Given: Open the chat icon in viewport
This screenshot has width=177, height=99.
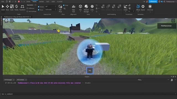Looking at the screenshot, I should 12,21.
